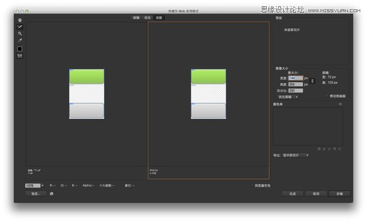Switch to the 双联 (2-Up) tab
This screenshot has width=367, height=222.
pos(159,18)
